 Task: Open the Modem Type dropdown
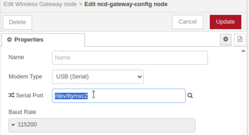click(98, 77)
